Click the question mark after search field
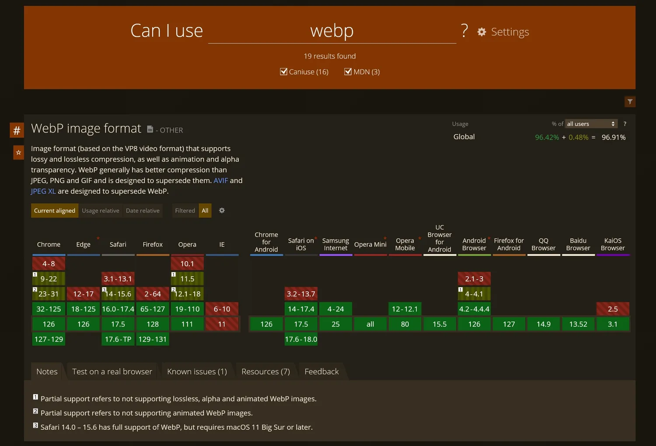This screenshot has width=656, height=446. 464,31
